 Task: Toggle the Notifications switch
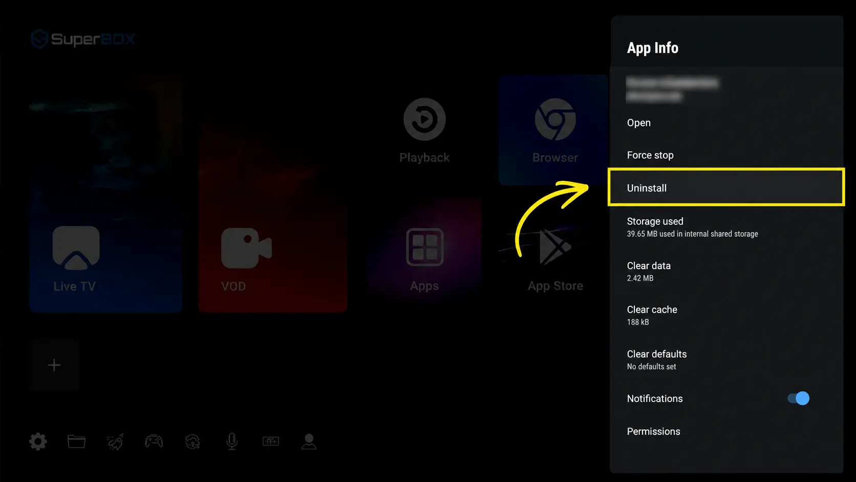pyautogui.click(x=798, y=399)
